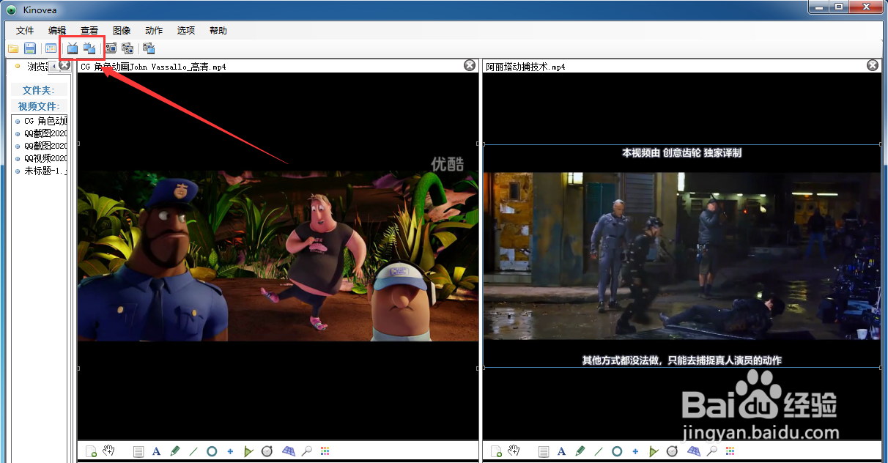The width and height of the screenshot is (888, 463).
Task: Click the 阿丽塔 motion capture video frame
Action: tap(682, 256)
